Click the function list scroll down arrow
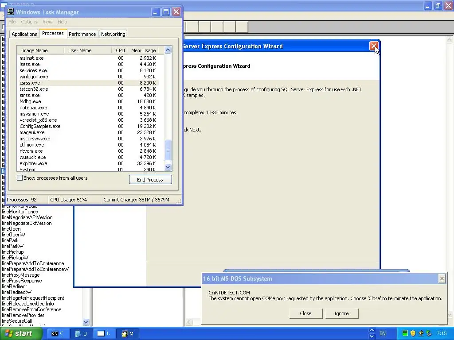This screenshot has height=340, width=454. [x=86, y=322]
